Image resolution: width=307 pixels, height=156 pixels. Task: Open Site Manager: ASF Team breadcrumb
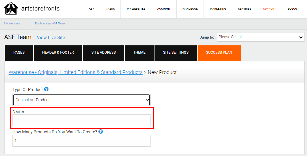click(x=50, y=24)
